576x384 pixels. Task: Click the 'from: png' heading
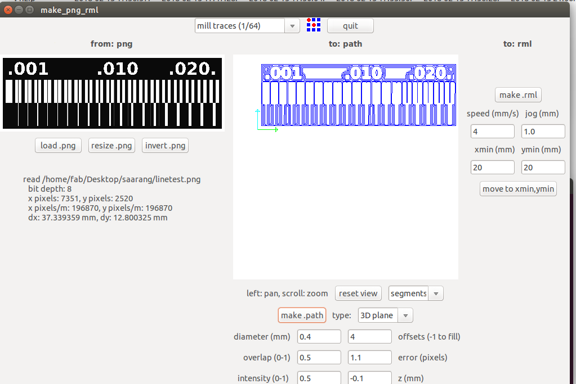[x=111, y=44]
